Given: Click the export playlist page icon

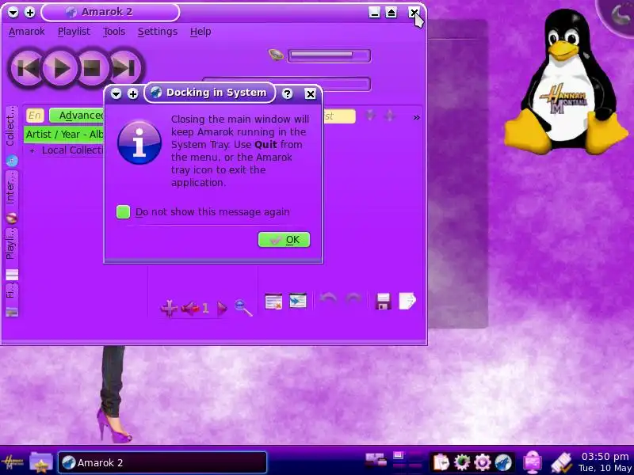Looking at the screenshot, I should pyautogui.click(x=407, y=301).
